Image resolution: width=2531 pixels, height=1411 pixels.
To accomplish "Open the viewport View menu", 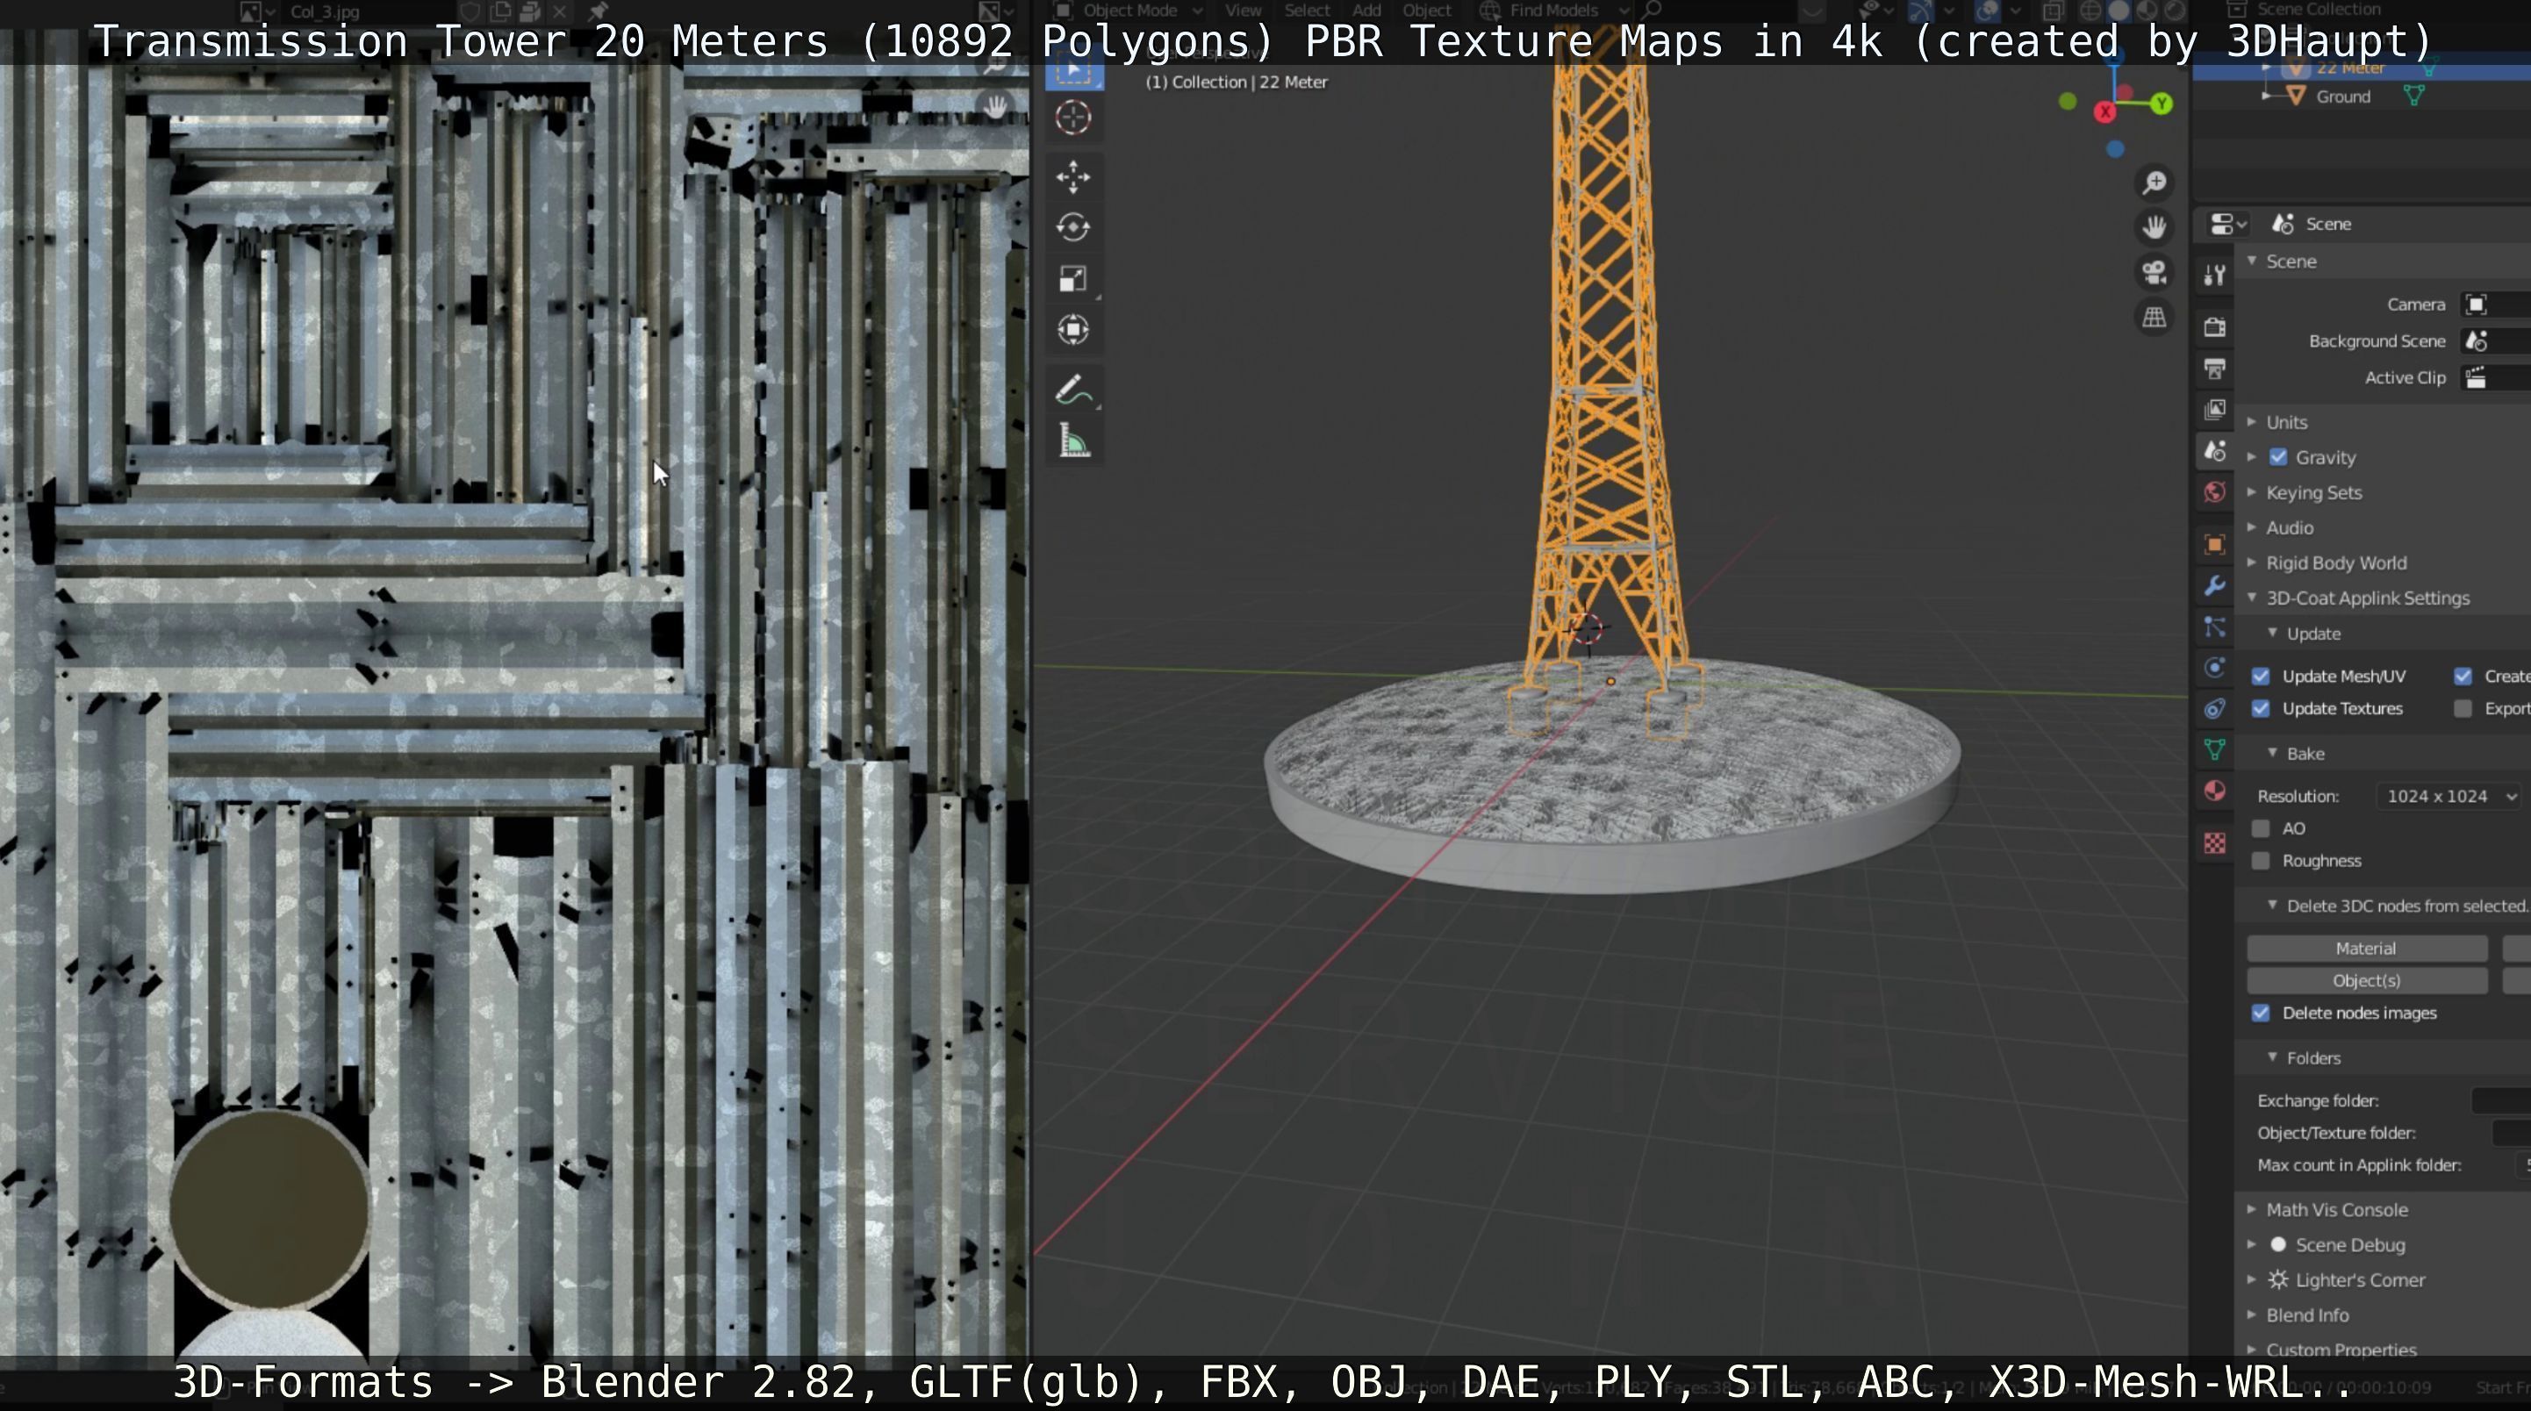I will (x=1243, y=11).
